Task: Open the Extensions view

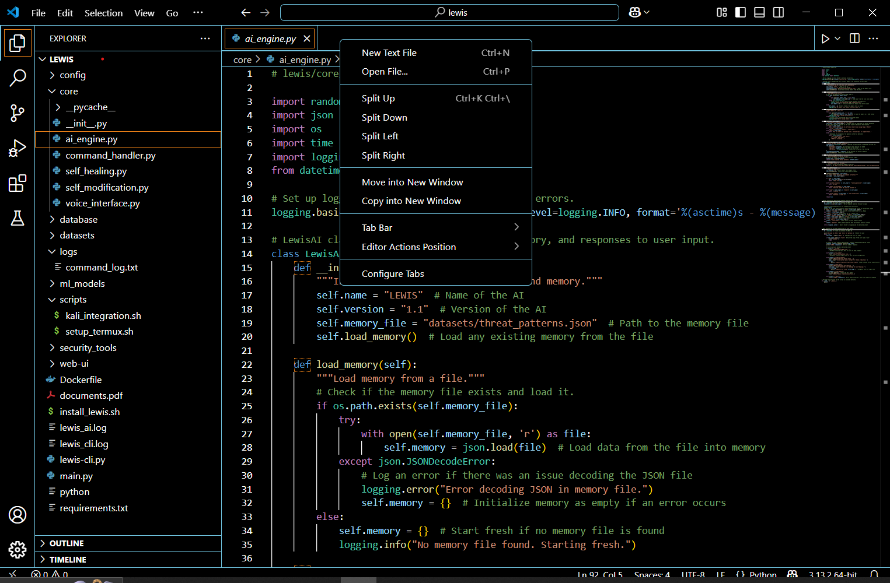Action: click(18, 183)
